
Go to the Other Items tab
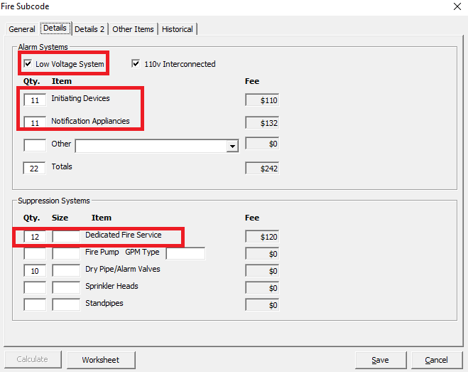[133, 29]
